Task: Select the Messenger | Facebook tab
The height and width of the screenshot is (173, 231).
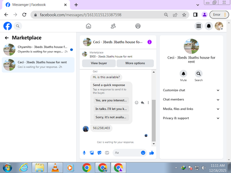Action: tap(36, 5)
